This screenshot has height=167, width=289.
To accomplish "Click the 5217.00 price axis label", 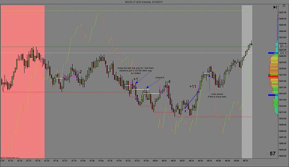I will [283, 75].
